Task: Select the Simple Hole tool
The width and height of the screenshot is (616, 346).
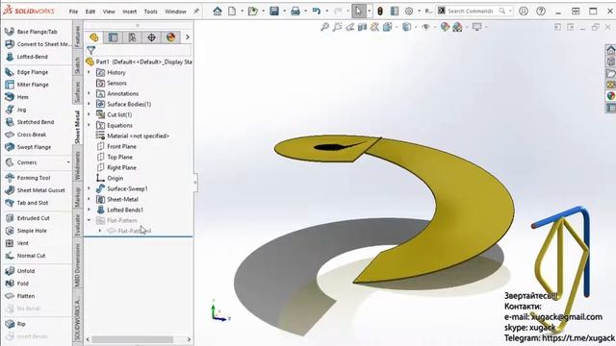Action: [x=26, y=231]
